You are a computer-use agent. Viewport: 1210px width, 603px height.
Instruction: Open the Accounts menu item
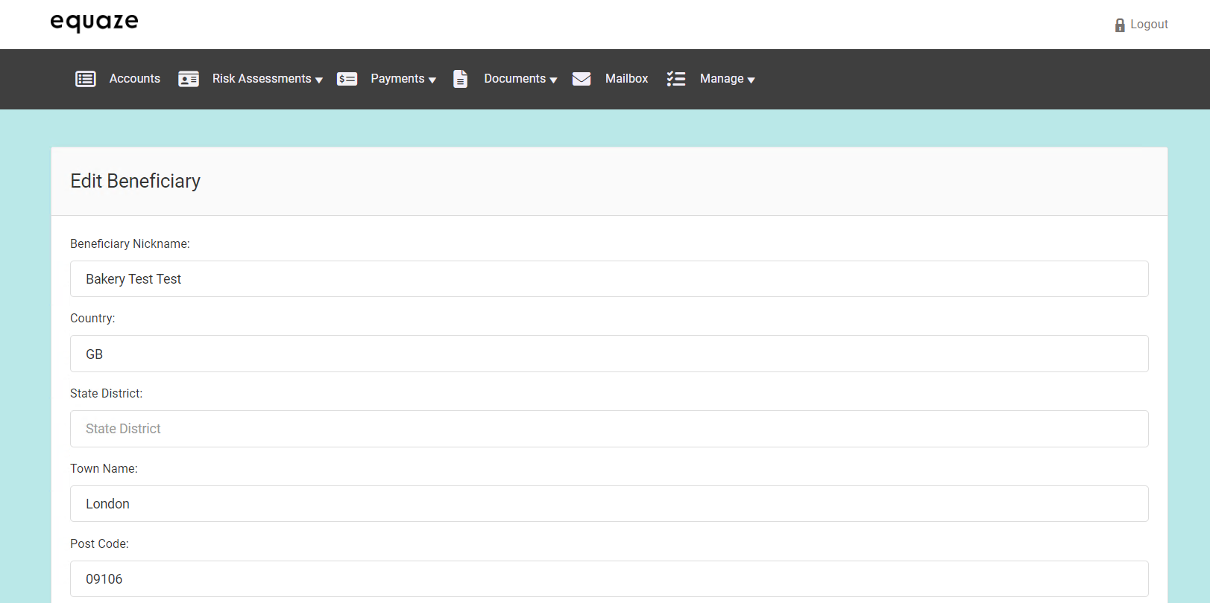pyautogui.click(x=134, y=79)
